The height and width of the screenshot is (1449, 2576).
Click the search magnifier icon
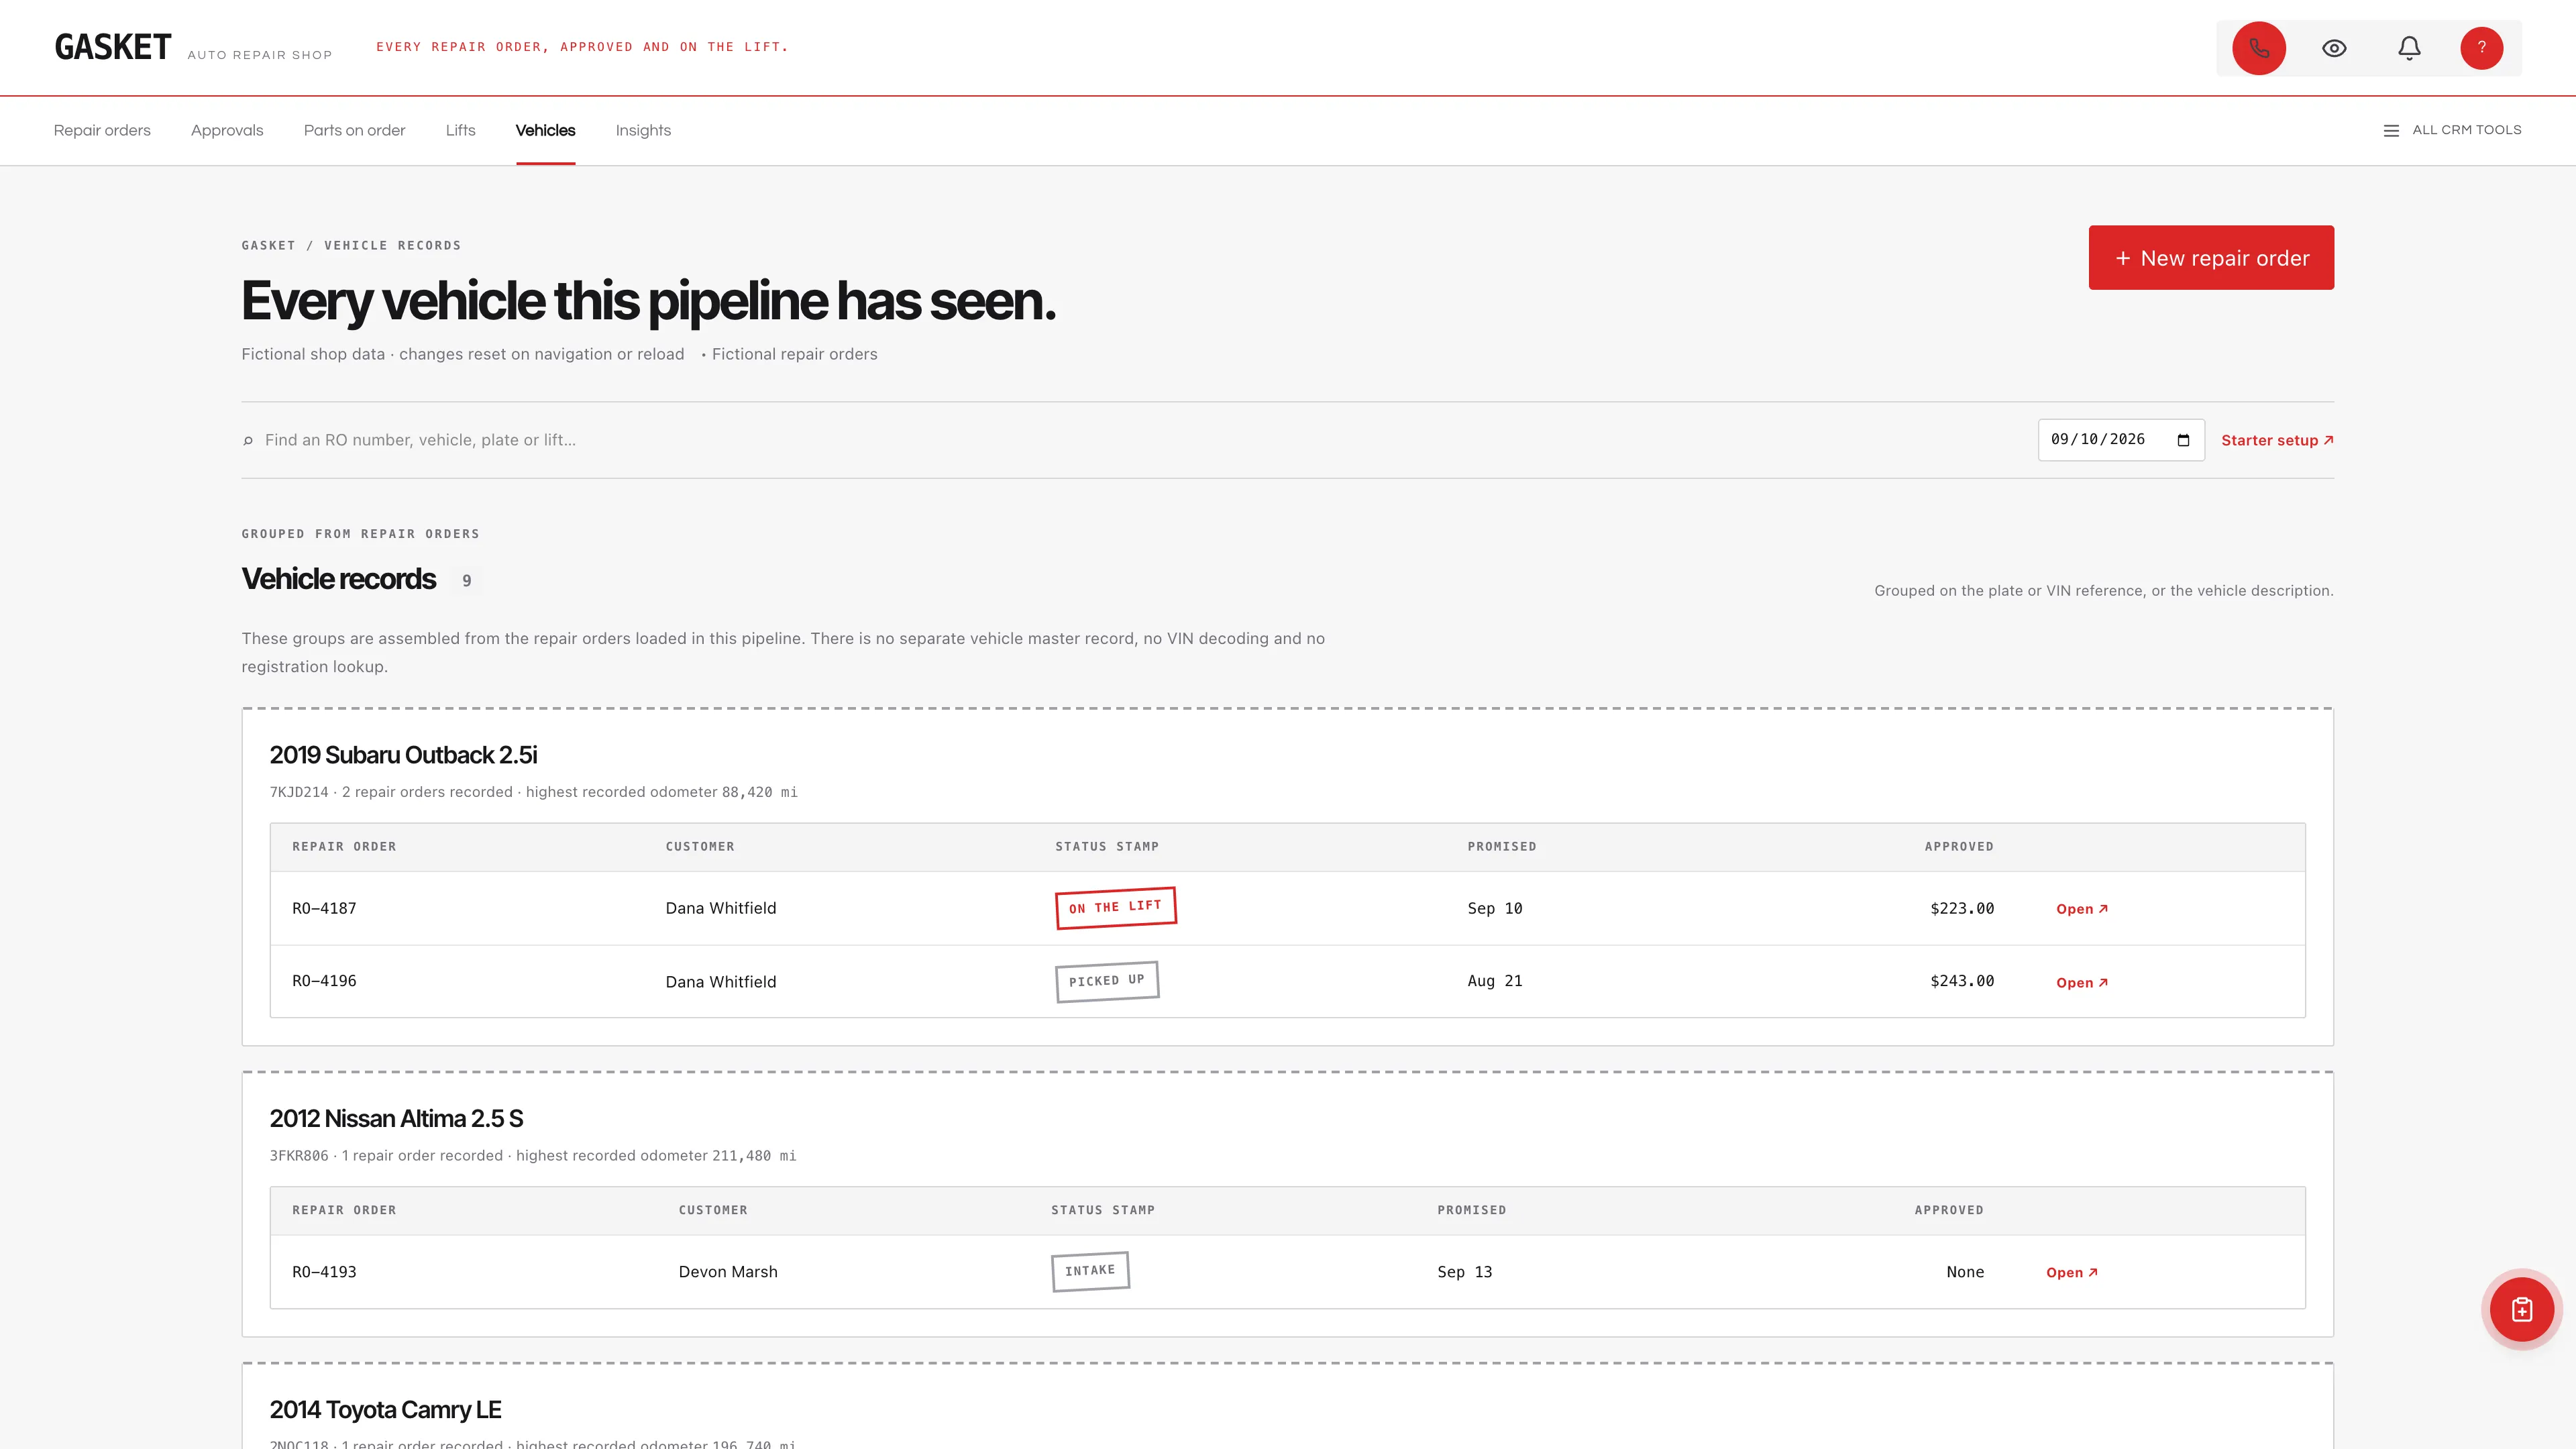pos(248,440)
